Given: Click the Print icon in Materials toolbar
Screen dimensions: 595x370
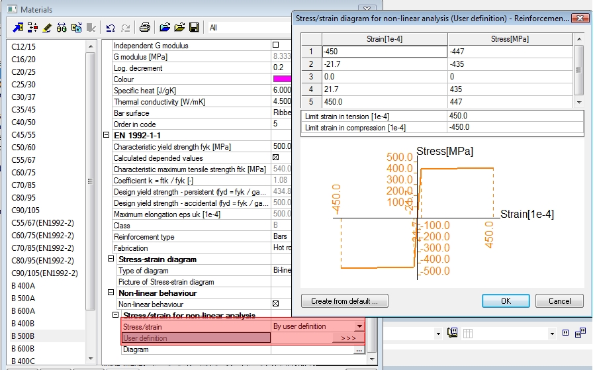Looking at the screenshot, I should tap(145, 28).
